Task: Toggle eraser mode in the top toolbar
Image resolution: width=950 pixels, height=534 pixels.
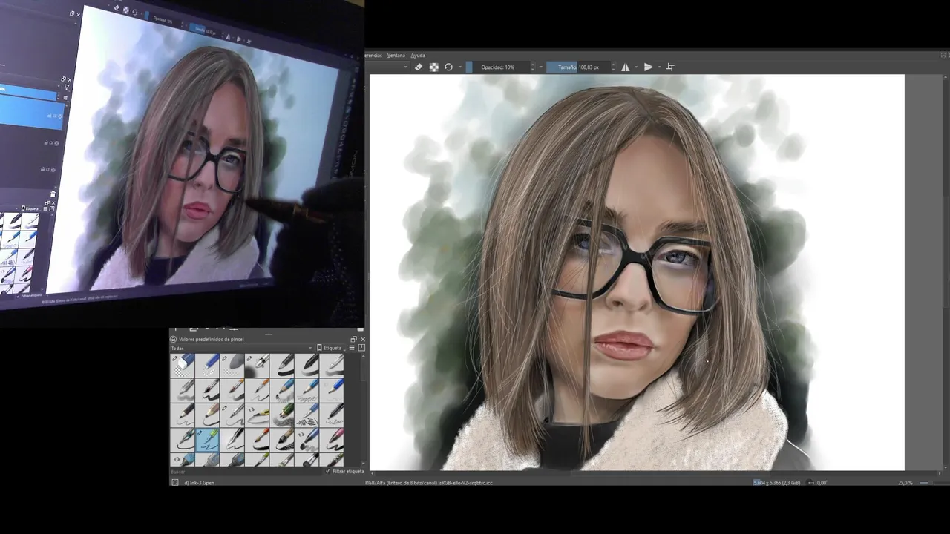Action: point(419,67)
